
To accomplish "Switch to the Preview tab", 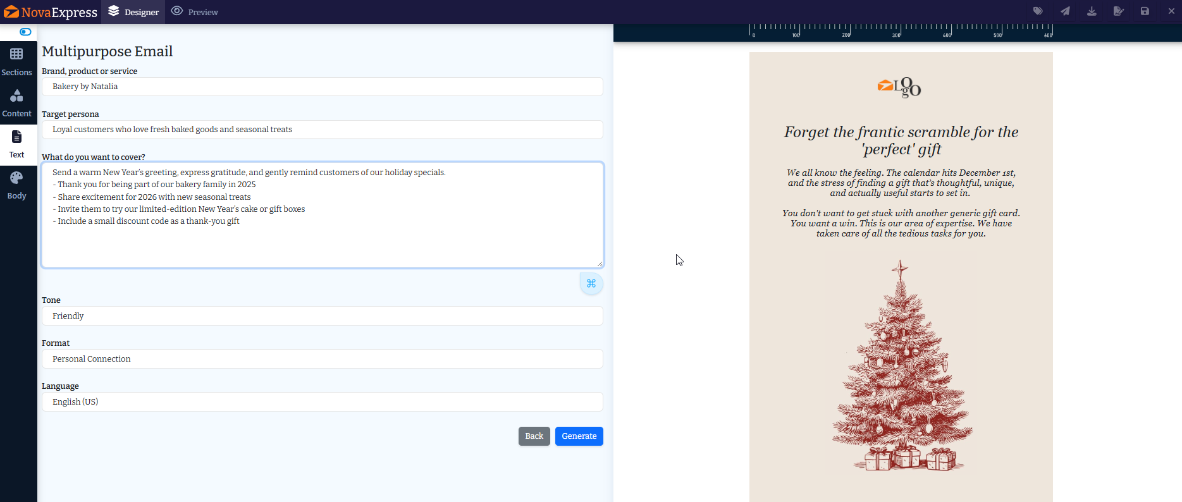I will point(195,12).
